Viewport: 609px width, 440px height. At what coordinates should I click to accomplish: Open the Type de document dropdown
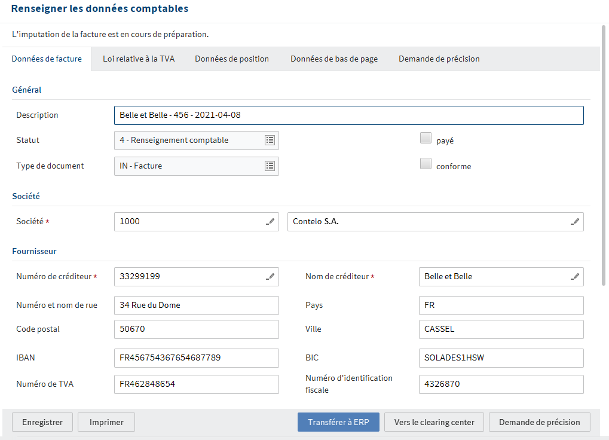(188, 166)
